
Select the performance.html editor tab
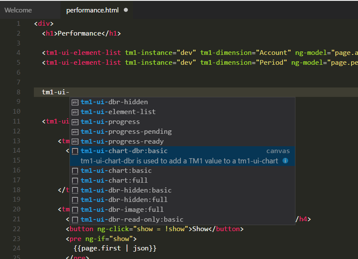[x=92, y=10]
